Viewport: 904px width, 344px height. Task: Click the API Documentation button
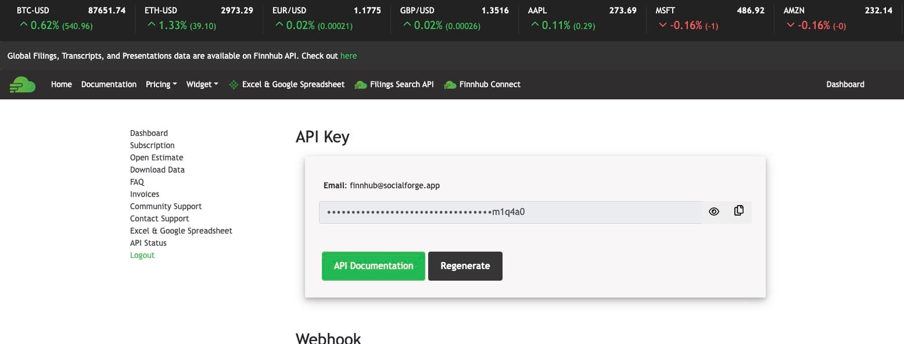374,266
